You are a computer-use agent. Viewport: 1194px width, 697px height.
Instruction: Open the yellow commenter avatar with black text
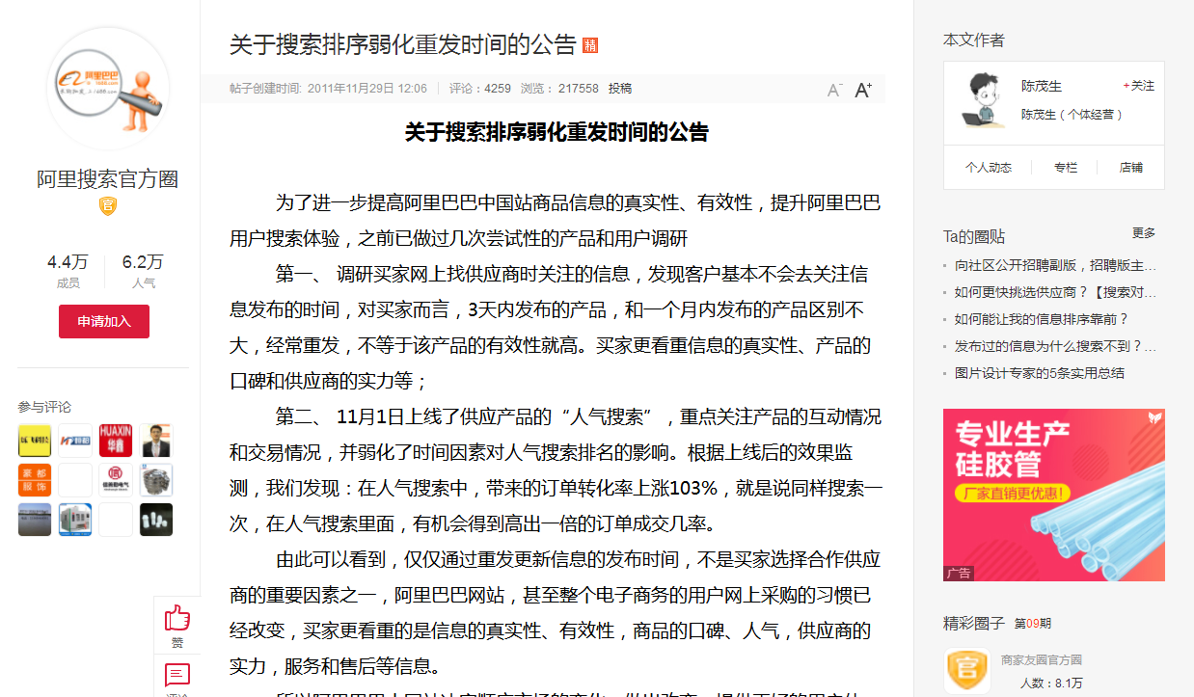pyautogui.click(x=35, y=441)
